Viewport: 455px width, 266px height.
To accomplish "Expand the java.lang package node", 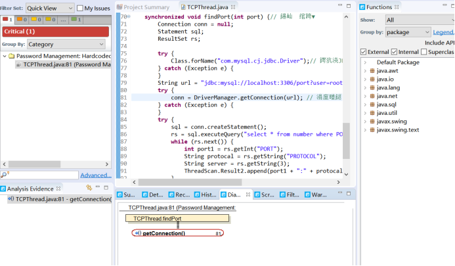I will click(x=365, y=87).
